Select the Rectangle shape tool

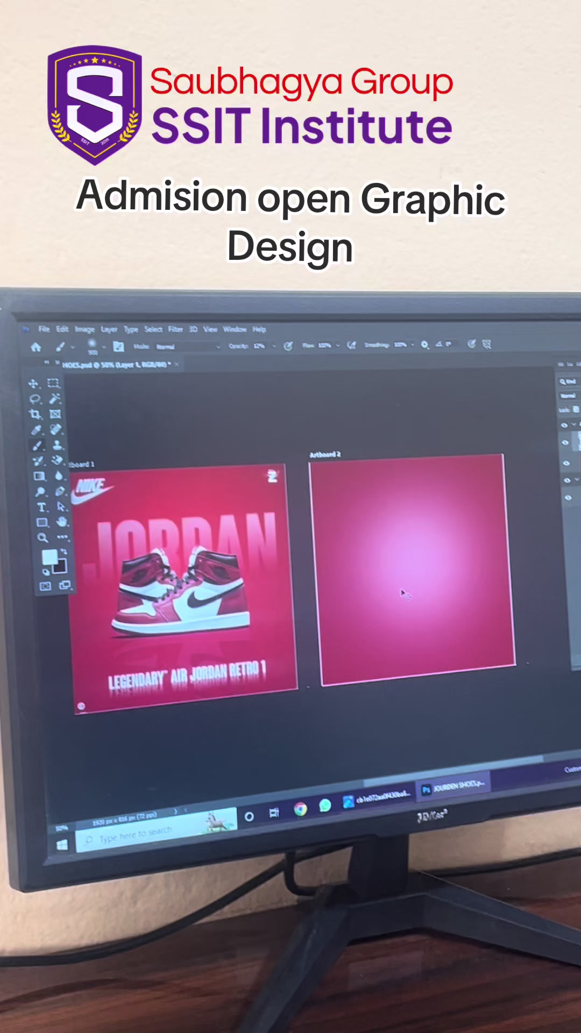42,523
